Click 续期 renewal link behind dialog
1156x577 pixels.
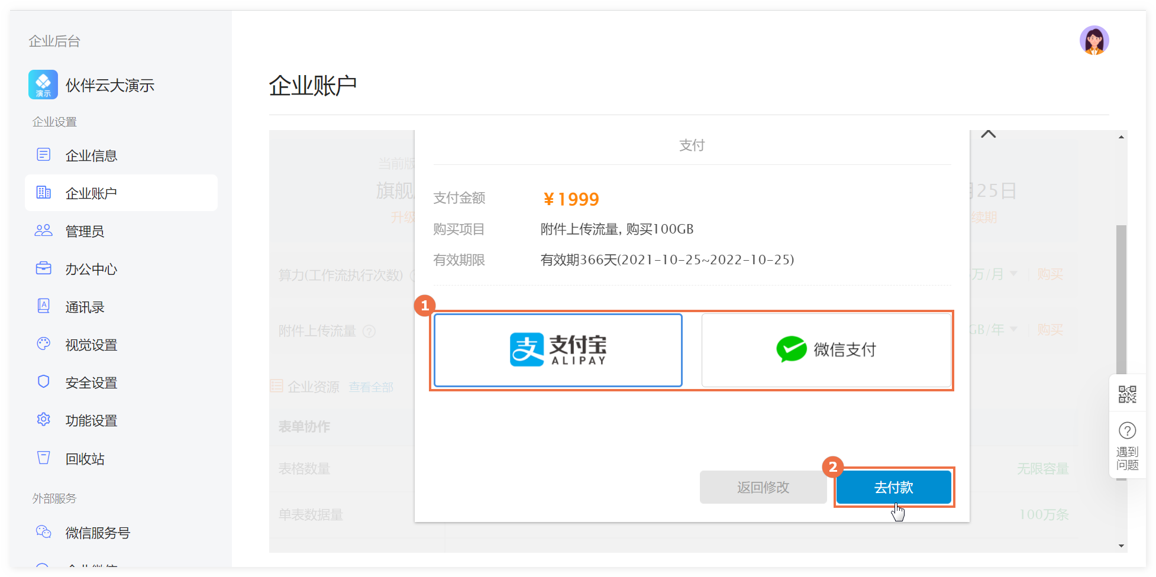pos(984,218)
